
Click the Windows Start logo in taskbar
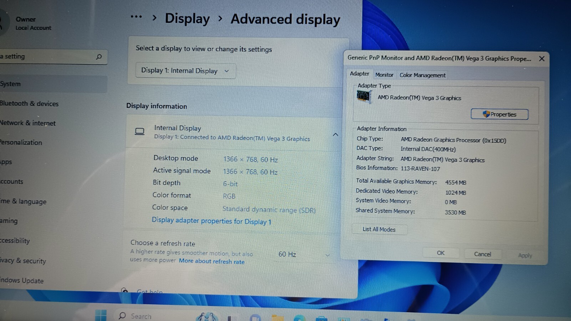coord(101,316)
